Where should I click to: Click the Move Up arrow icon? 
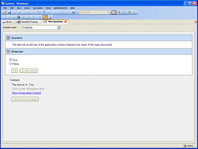29,17
